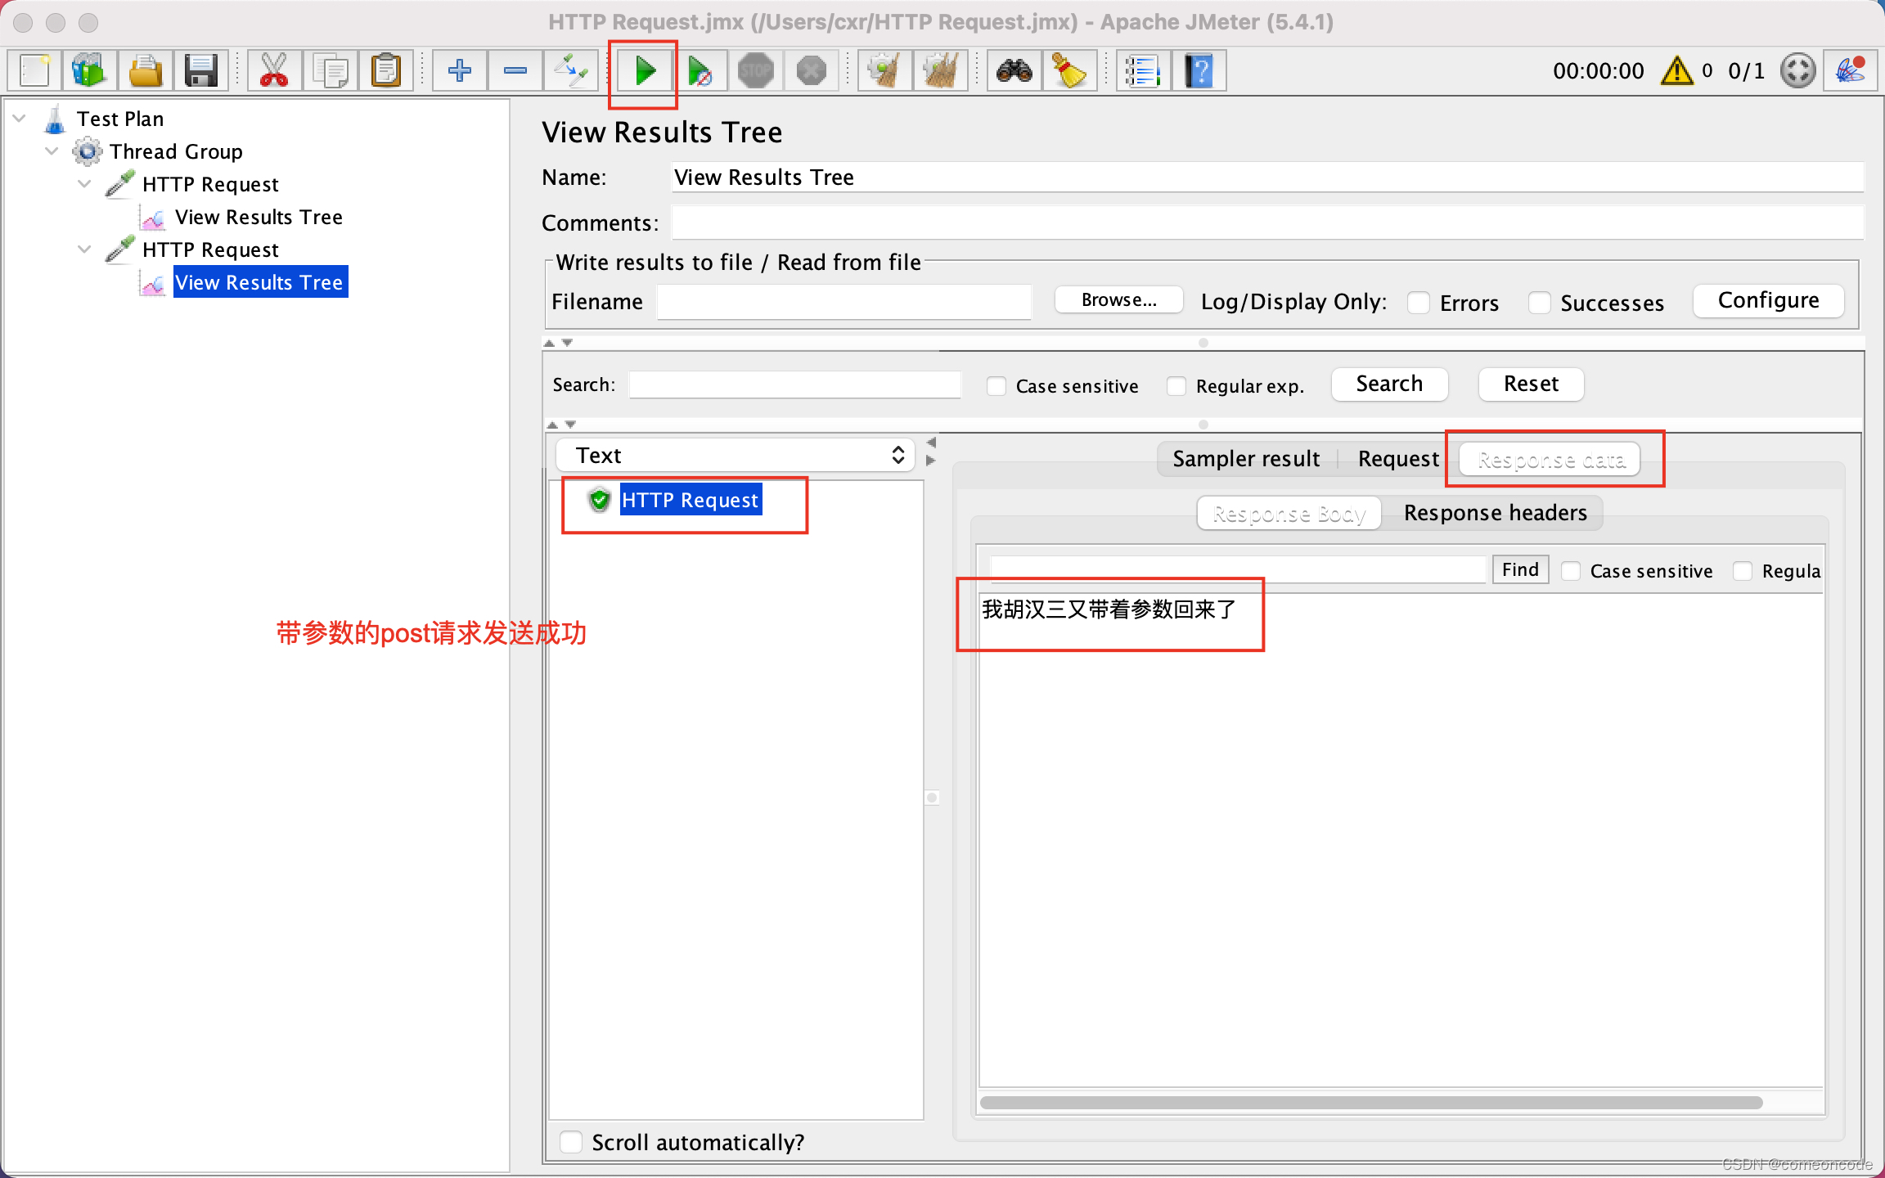Select the second HTTP Request sampler

coord(210,250)
